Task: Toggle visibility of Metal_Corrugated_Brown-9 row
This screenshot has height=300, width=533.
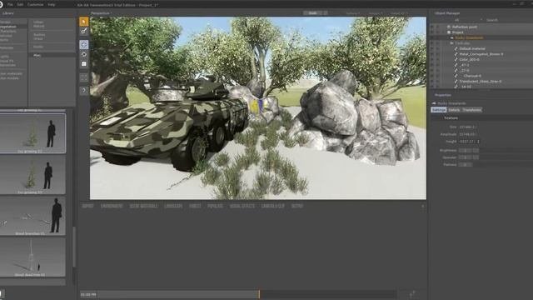Action: pyautogui.click(x=432, y=54)
